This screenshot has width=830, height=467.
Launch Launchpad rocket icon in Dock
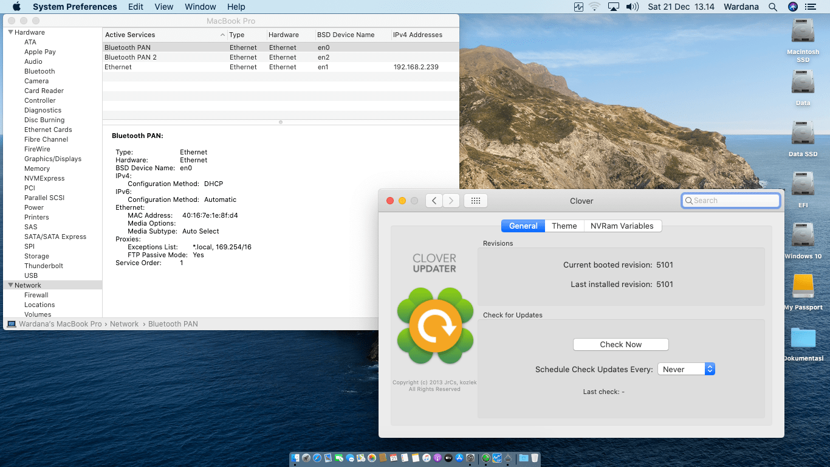click(x=306, y=458)
